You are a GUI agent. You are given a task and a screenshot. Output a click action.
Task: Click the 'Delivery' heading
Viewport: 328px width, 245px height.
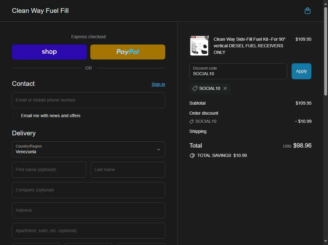pos(24,133)
